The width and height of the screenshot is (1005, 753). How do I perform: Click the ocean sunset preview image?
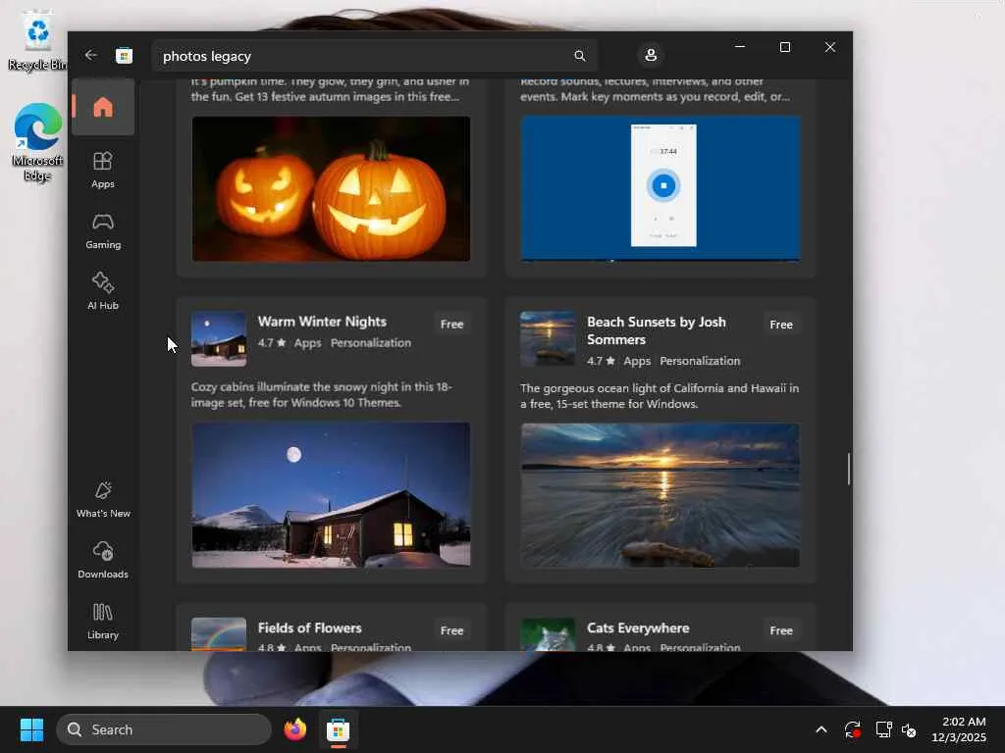pos(661,495)
